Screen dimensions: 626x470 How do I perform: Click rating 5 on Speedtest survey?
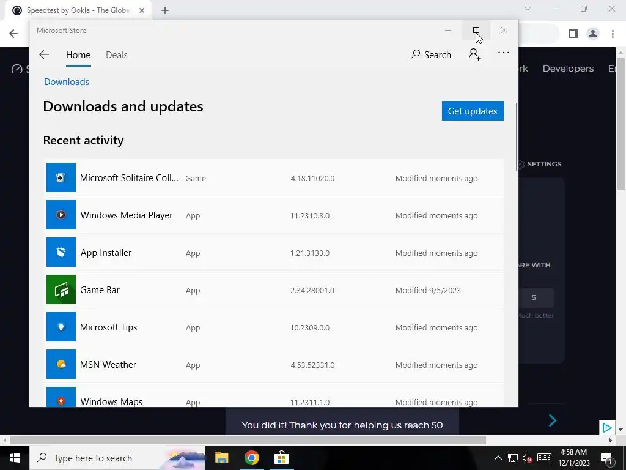pyautogui.click(x=534, y=298)
